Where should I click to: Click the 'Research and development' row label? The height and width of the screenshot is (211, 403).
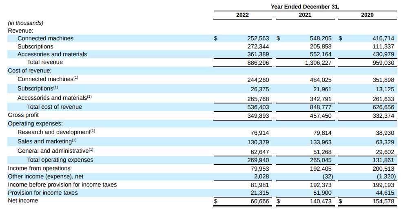click(x=56, y=132)
